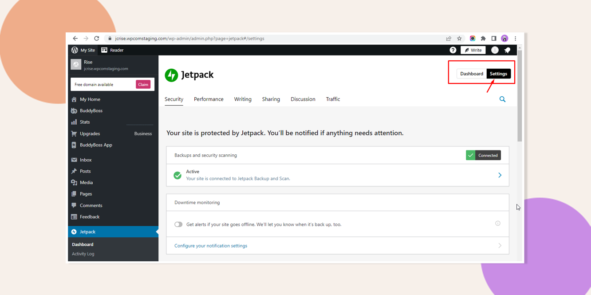Claim the free domain
591x295 pixels.
click(x=143, y=84)
